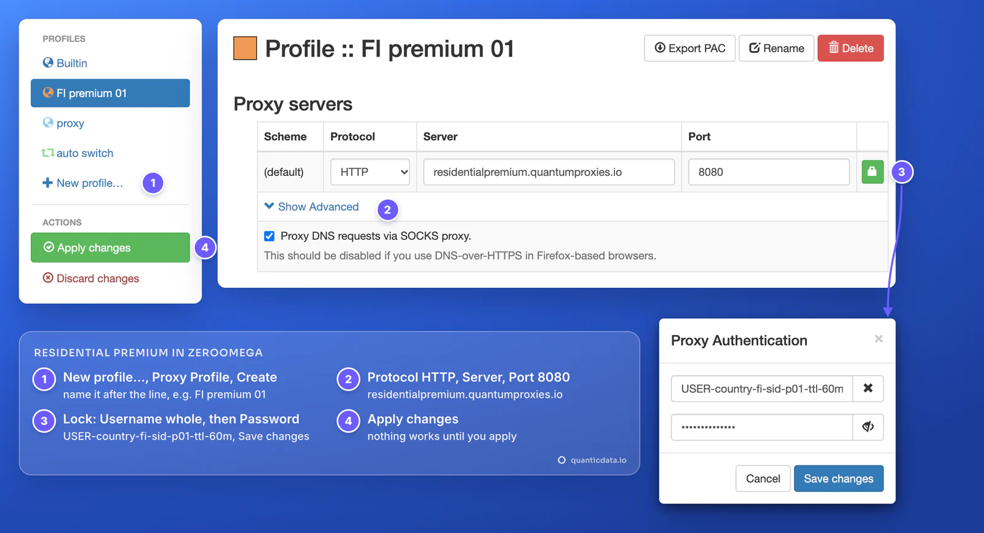Toggle password visibility eye icon
This screenshot has width=984, height=533.
[x=868, y=427]
